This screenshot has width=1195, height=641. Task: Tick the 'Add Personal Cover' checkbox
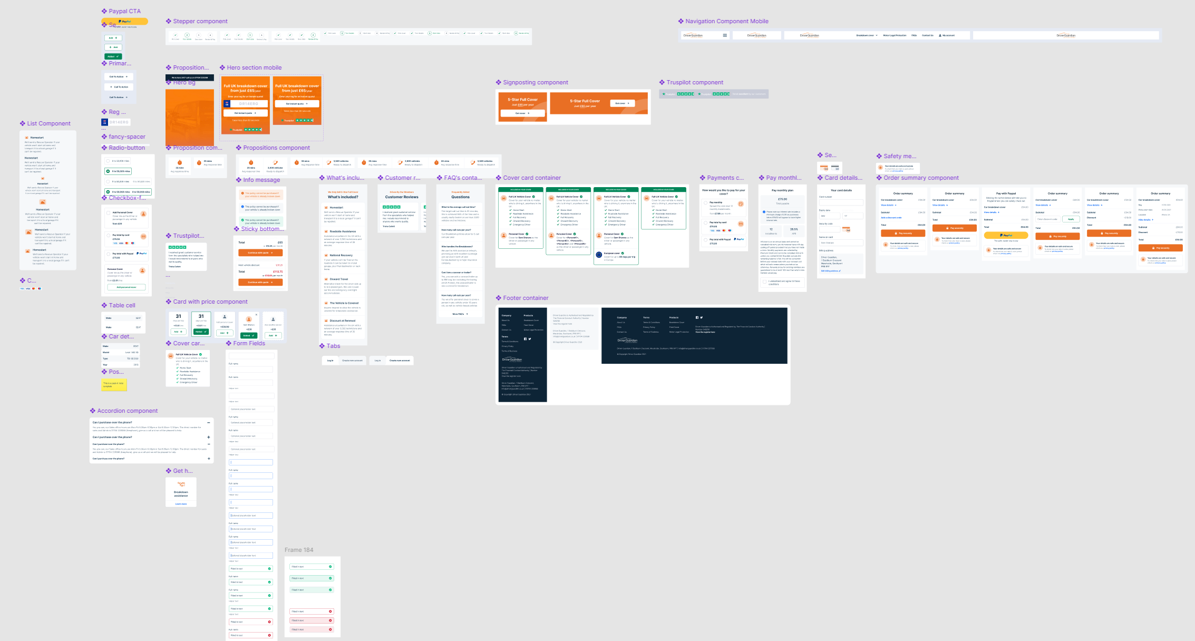[109, 213]
